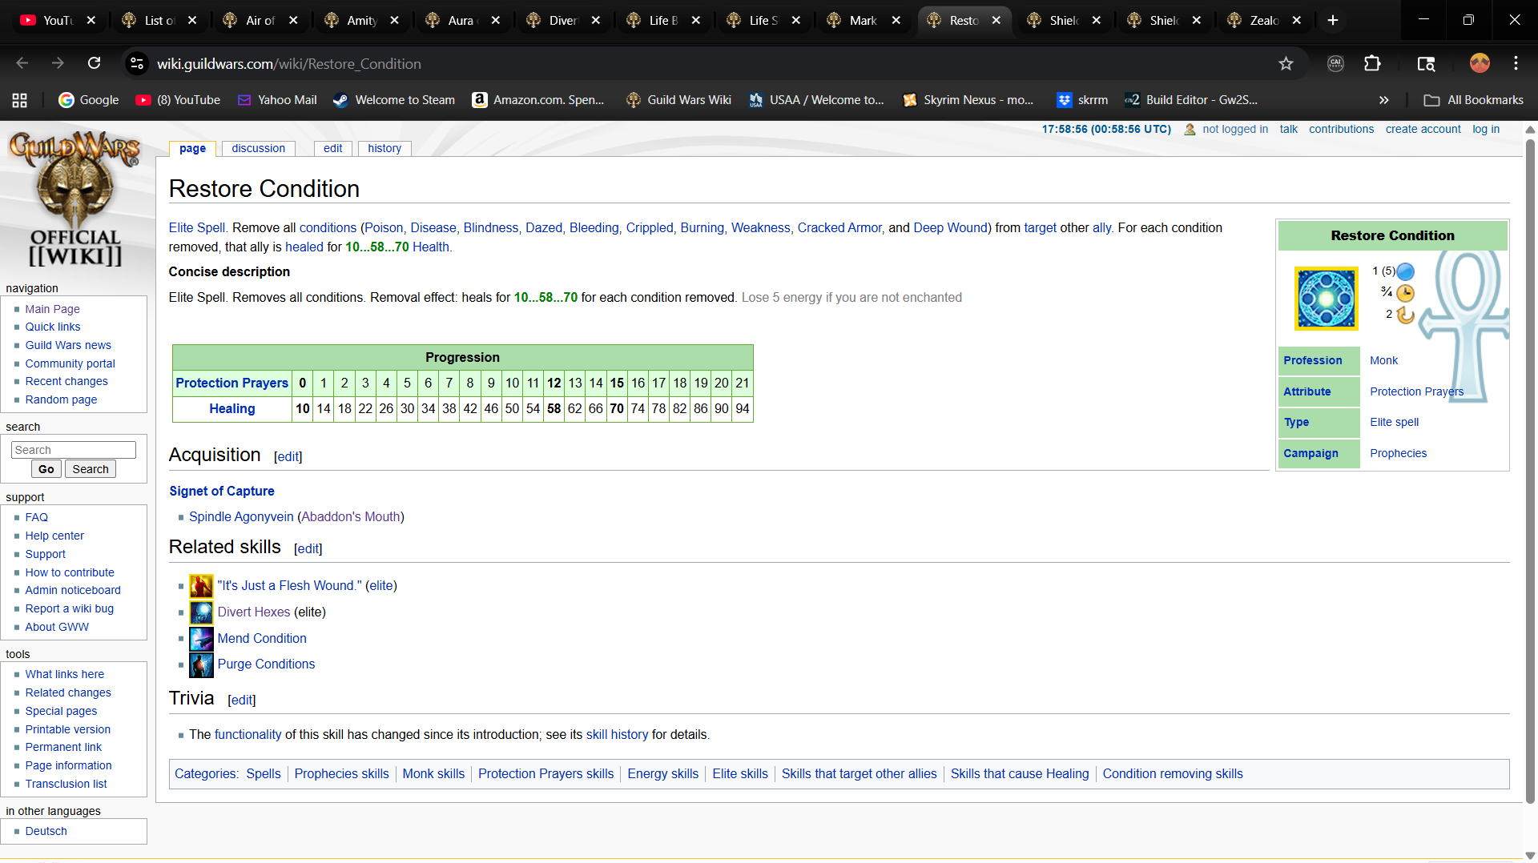Switch to the Air of browser tab
This screenshot has width=1538, height=863.
coord(260,20)
